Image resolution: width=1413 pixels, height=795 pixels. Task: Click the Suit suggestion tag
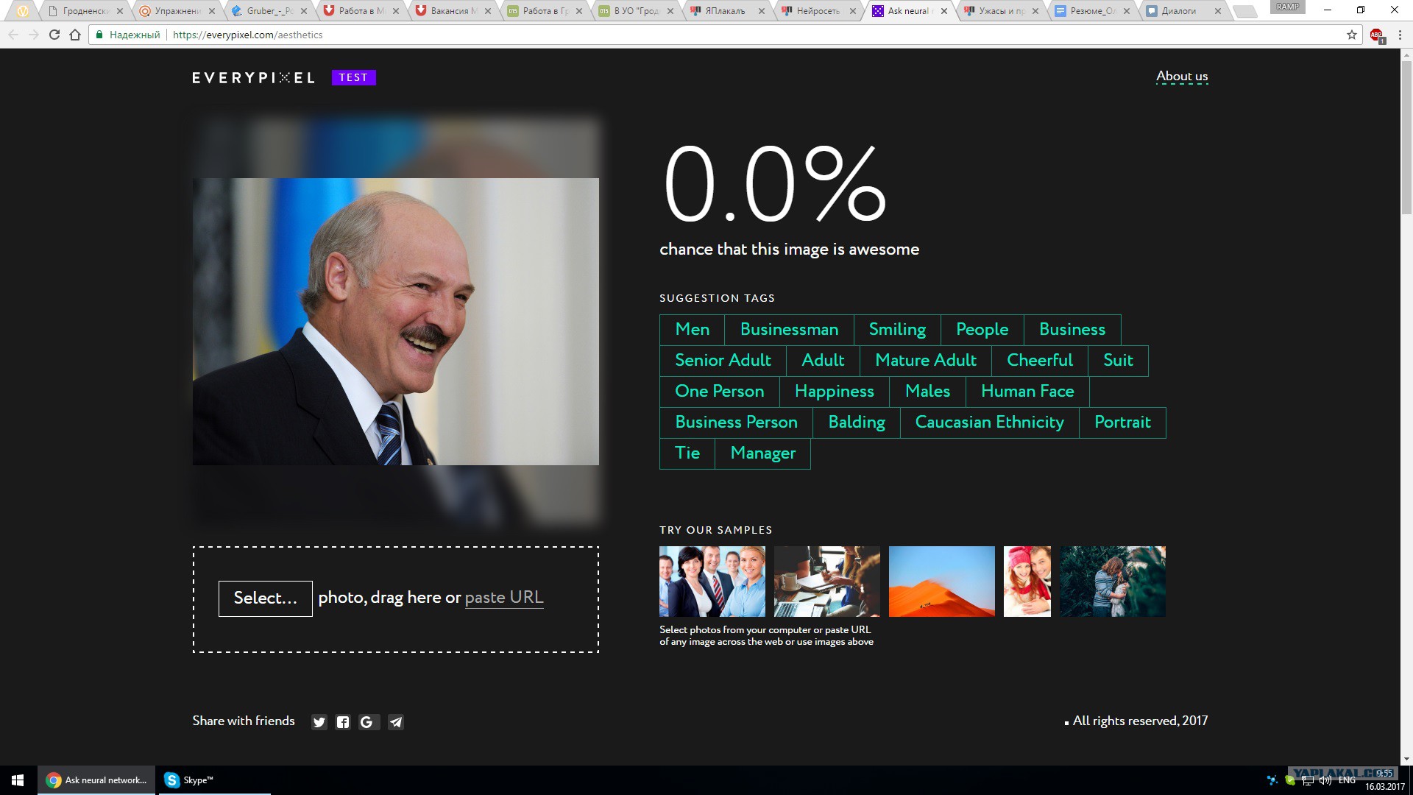point(1118,361)
